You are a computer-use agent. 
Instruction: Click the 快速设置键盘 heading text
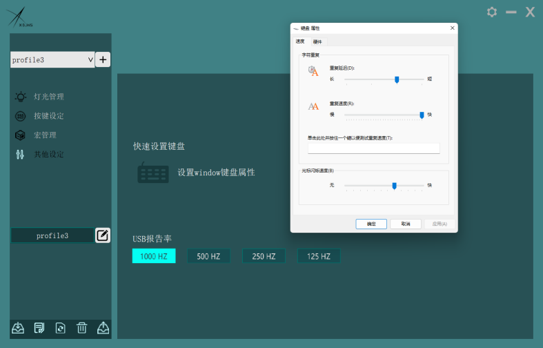coord(159,146)
